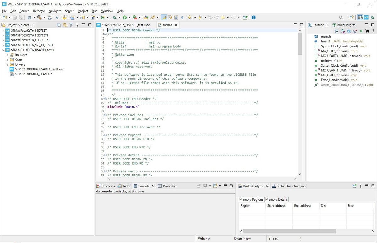
Task: Click the Outline Hide Fields icon
Action: click(x=349, y=31)
